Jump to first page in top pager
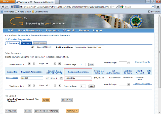Screen dimensions: 161x120 (x=29, y=64)
